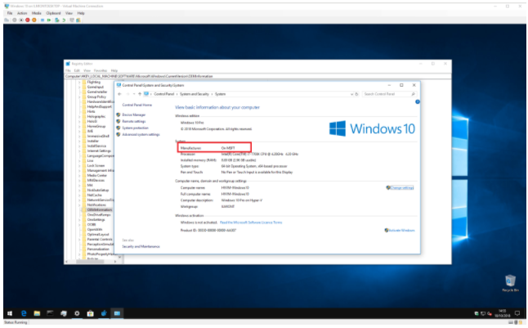Open the Action Center notification icon
Image resolution: width=528 pixels, height=328 pixels.
tap(517, 313)
